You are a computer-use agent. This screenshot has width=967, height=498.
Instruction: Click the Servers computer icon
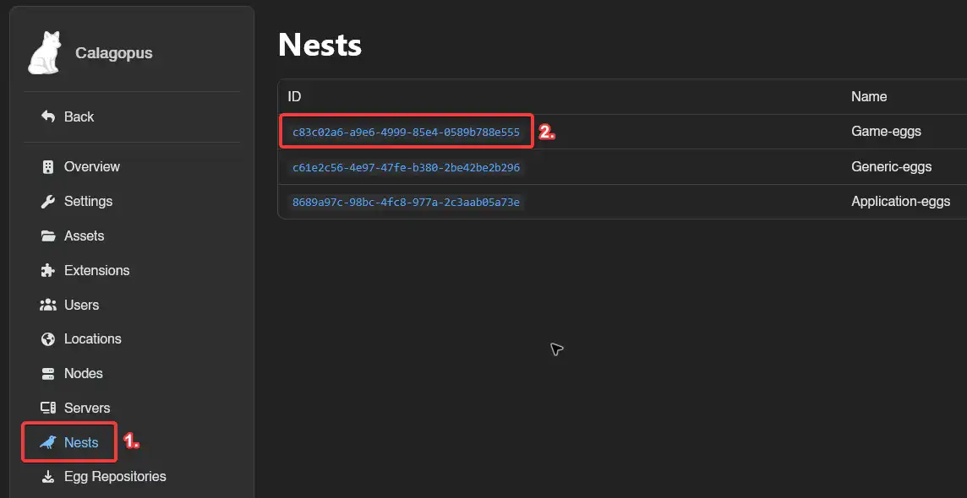tap(48, 409)
